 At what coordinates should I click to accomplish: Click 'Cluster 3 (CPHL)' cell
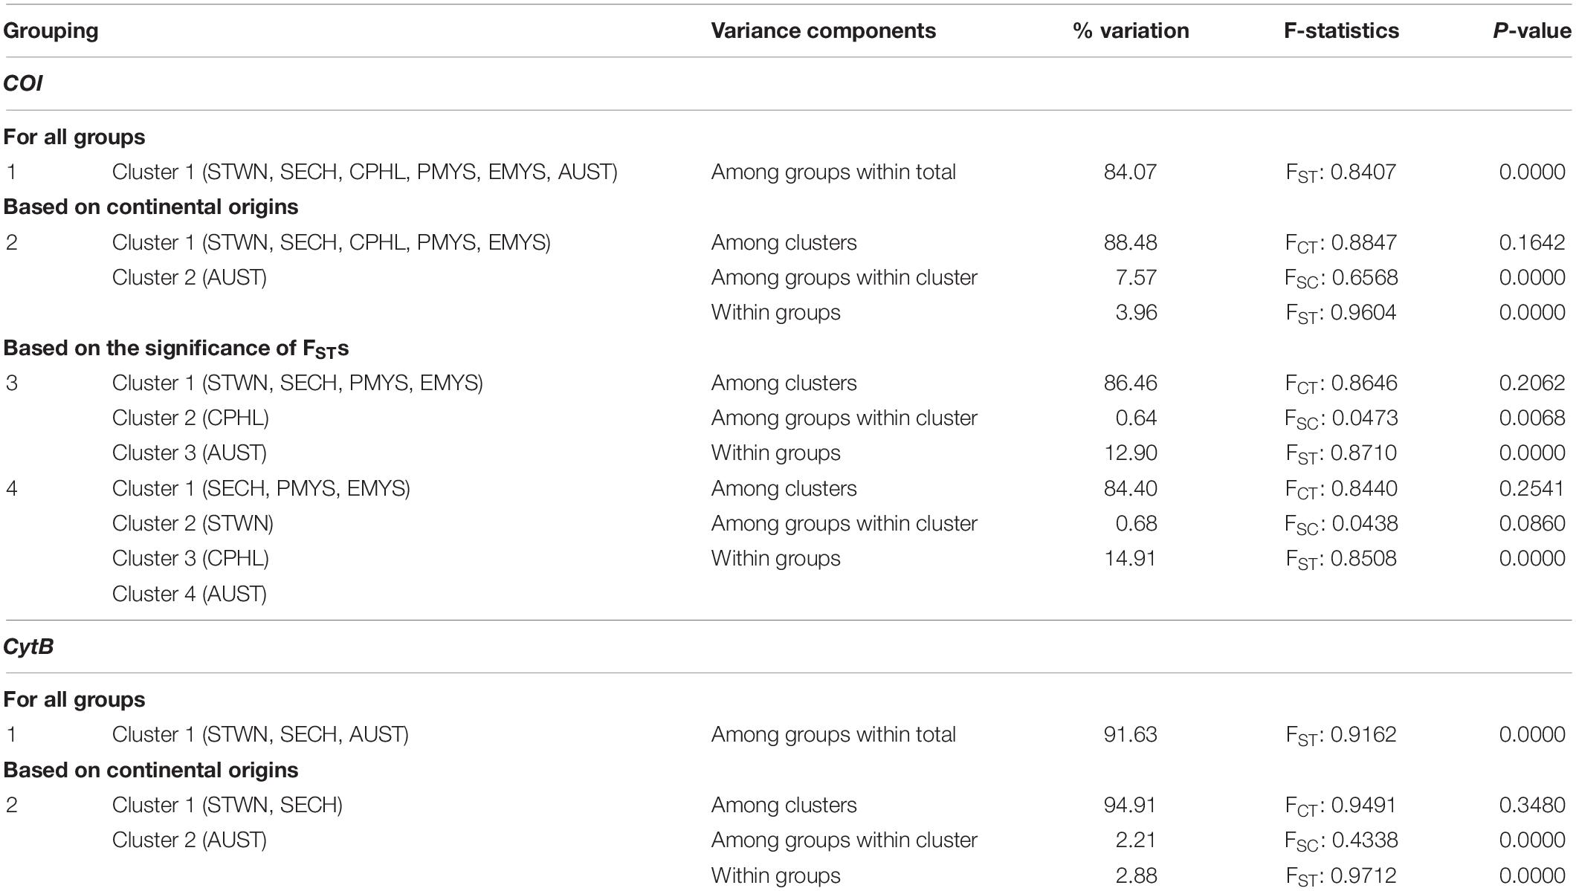coord(190,559)
